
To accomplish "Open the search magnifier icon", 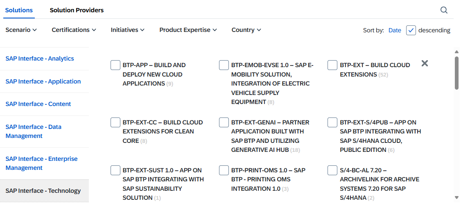I will click(444, 10).
